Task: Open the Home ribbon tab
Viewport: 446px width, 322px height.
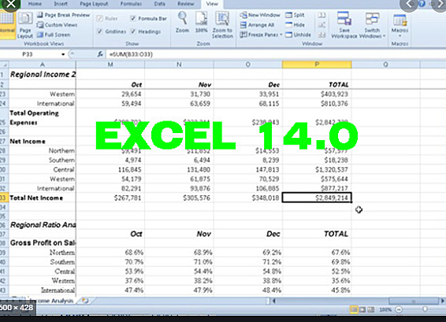Action: point(35,4)
